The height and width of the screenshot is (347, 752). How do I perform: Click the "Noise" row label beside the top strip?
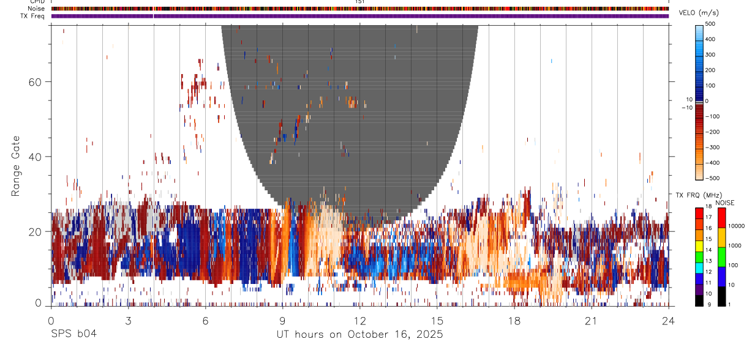coord(36,9)
